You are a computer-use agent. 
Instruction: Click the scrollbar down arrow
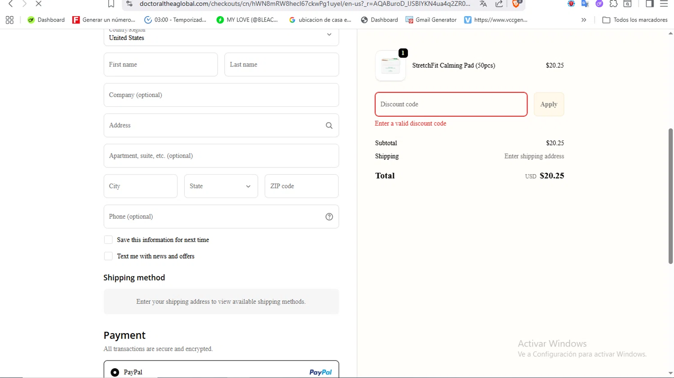click(670, 373)
